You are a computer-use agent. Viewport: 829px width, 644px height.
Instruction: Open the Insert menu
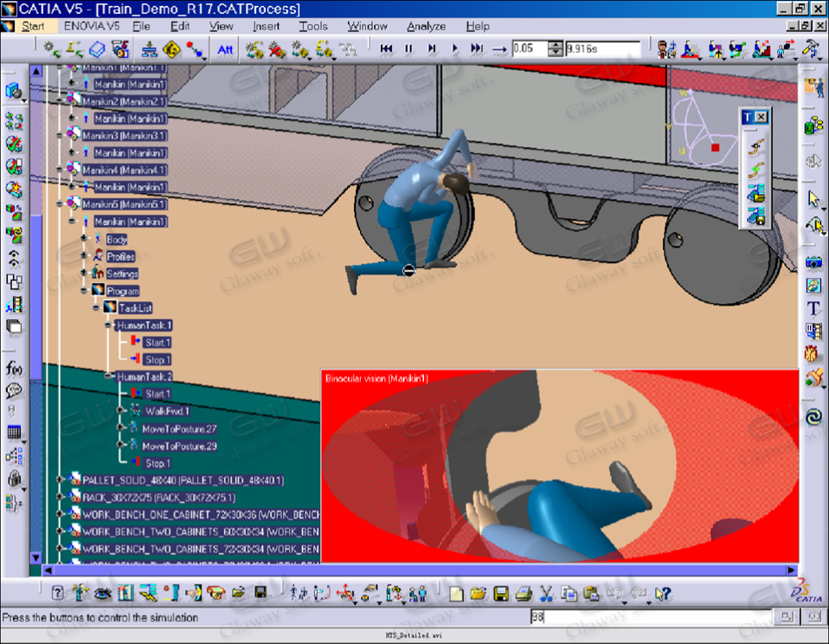[266, 26]
